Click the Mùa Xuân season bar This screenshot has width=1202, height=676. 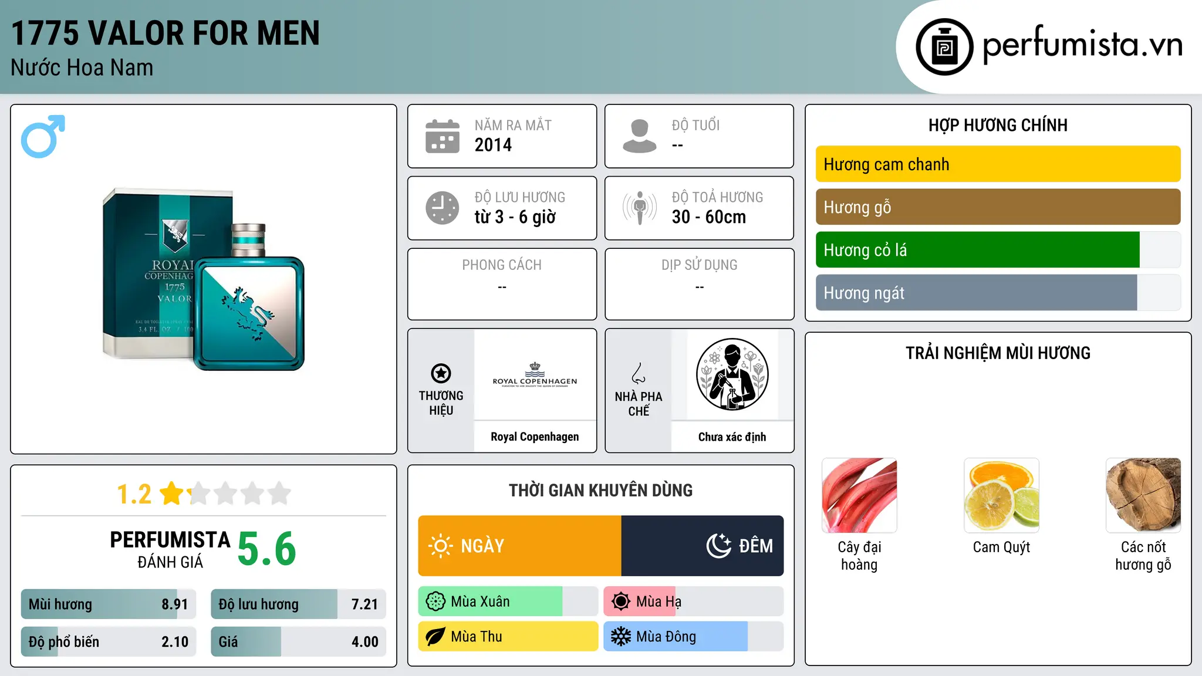(x=508, y=601)
